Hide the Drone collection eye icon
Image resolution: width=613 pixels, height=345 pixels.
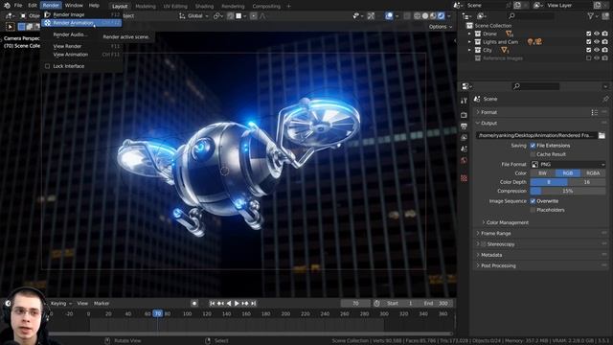coord(597,34)
